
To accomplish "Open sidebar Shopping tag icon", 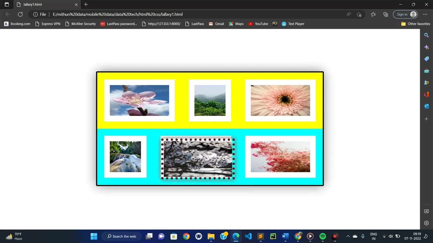I will point(427,59).
